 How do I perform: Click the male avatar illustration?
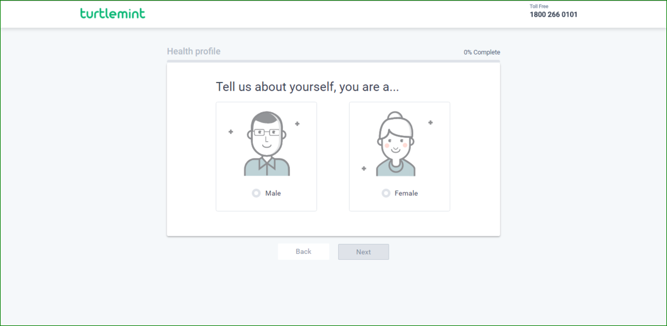coord(267,144)
